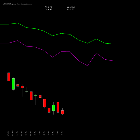140x140 pixels.
Task: Click the tall red candlestick above 17 Mar
Action: point(58,107)
